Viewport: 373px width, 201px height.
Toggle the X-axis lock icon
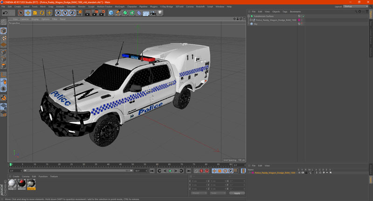58,13
